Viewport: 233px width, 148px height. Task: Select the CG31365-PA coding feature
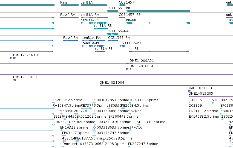(113, 40)
